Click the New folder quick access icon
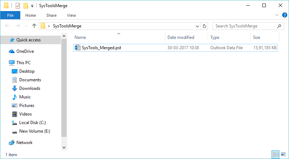289x159 pixels. point(26,6)
